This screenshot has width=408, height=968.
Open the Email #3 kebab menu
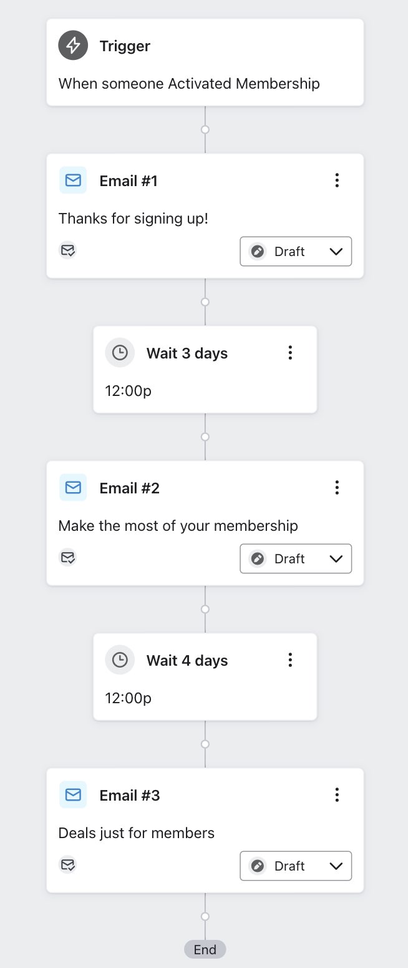point(337,794)
